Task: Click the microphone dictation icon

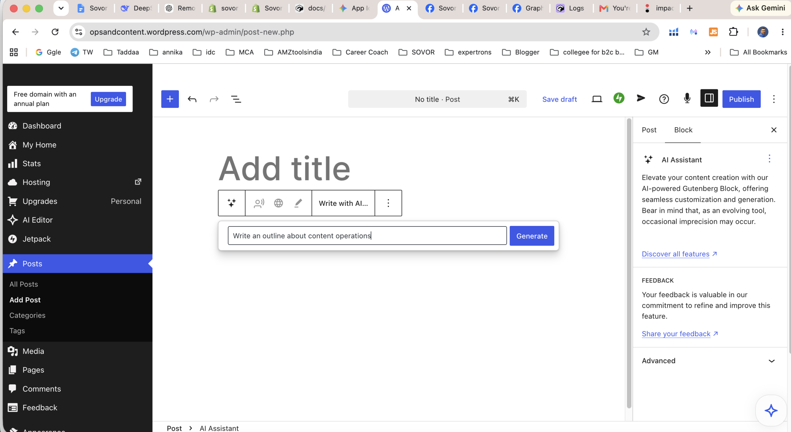Action: (x=687, y=98)
